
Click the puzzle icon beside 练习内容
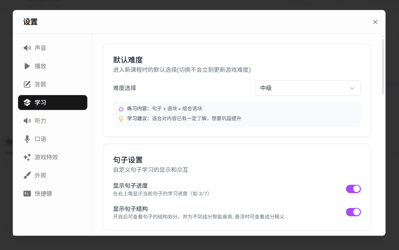point(121,109)
